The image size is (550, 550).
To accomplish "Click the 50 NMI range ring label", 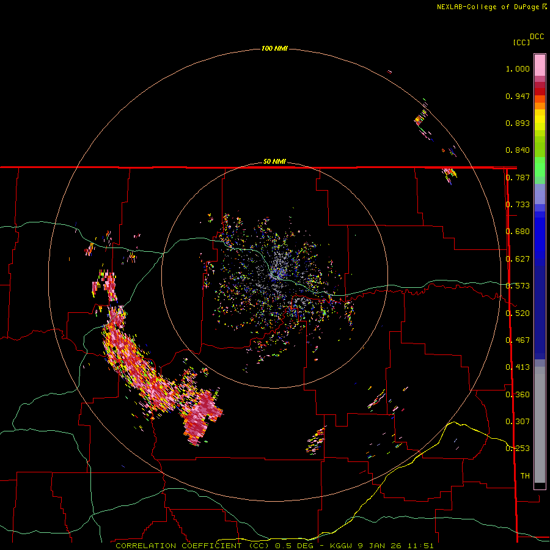I will (274, 162).
